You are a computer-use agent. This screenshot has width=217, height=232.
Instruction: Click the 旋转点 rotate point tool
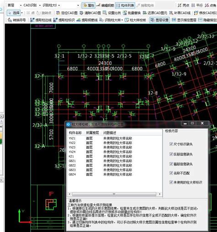[44, 13]
